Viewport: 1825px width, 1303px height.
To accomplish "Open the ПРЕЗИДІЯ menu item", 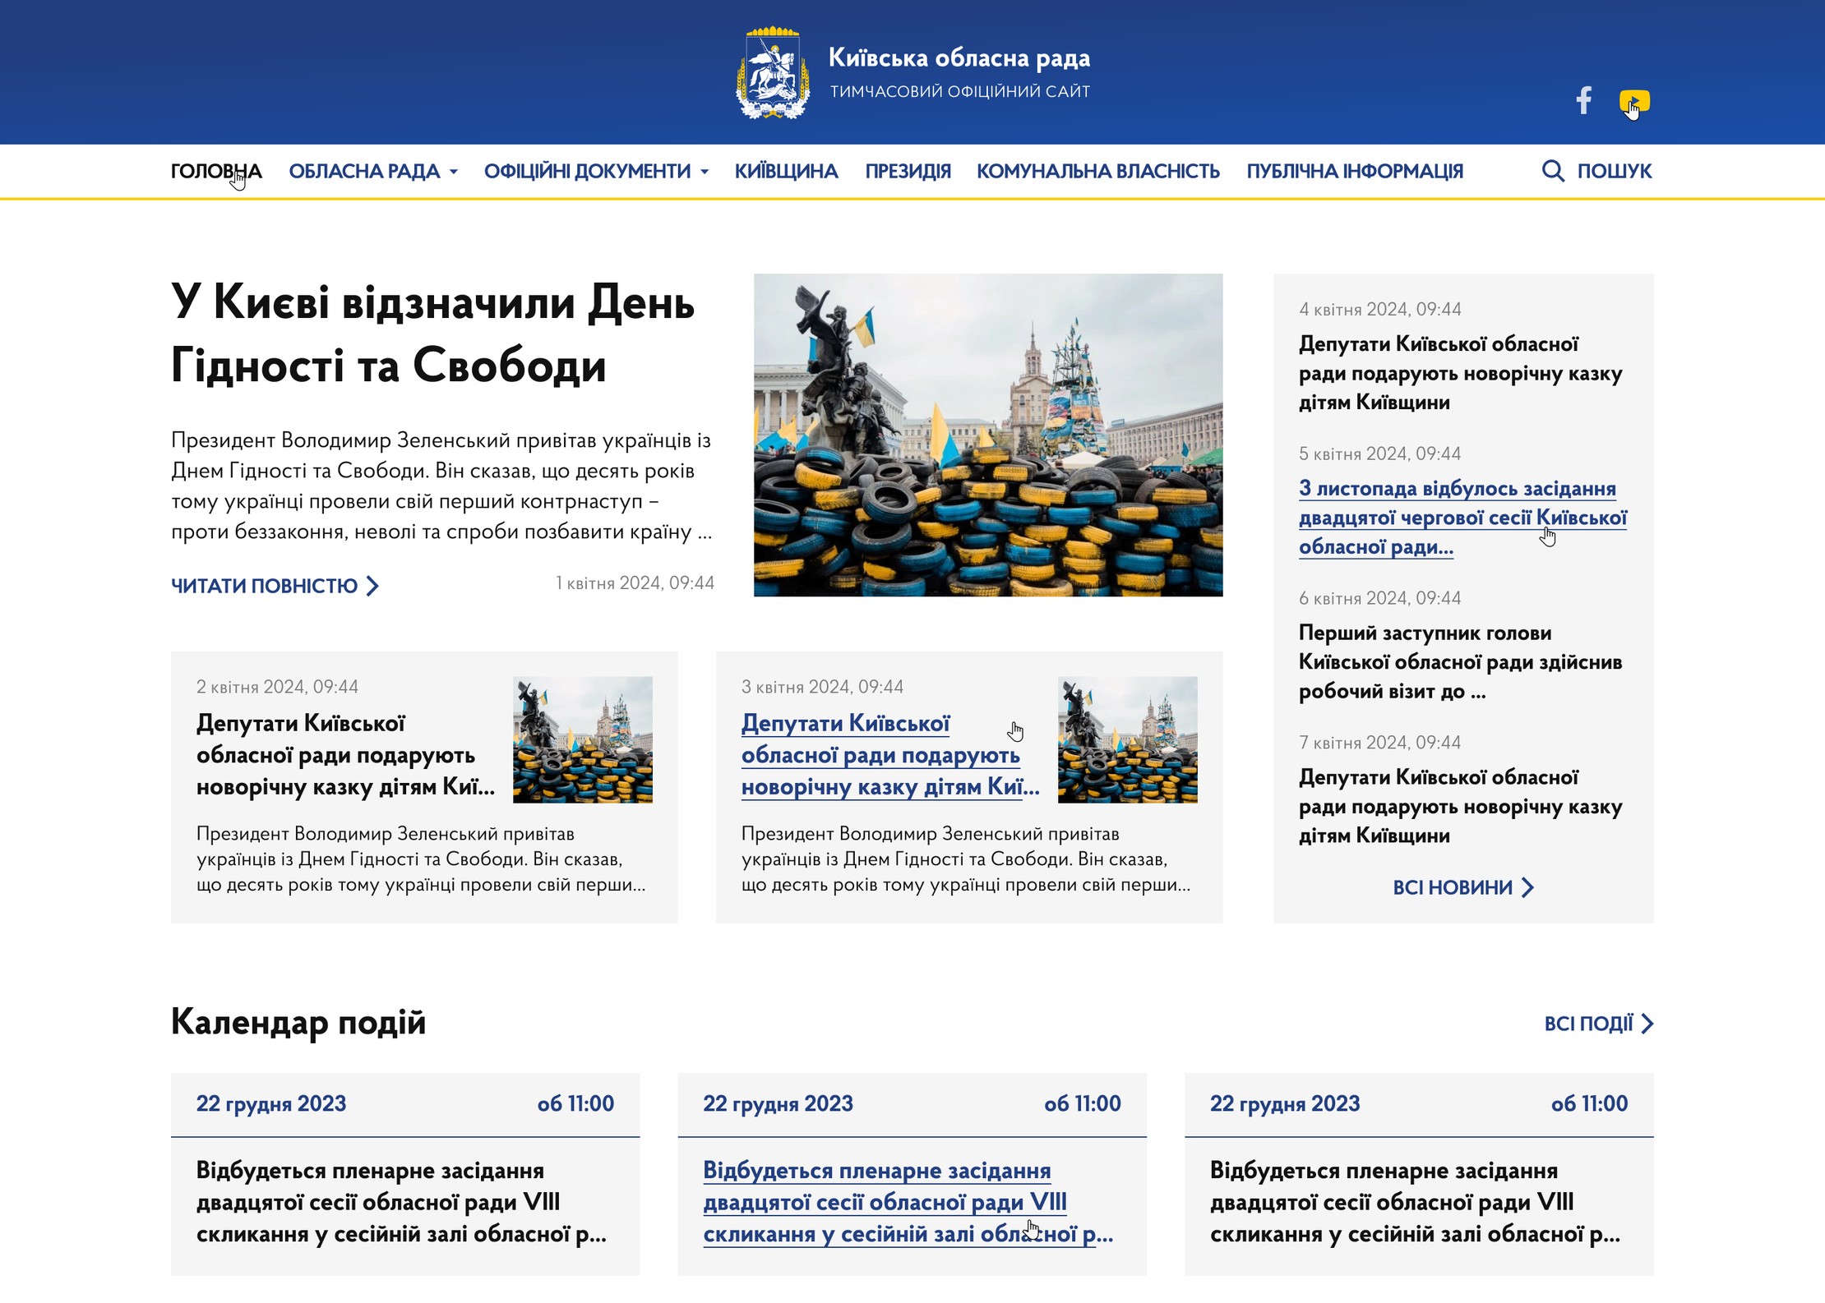I will point(908,171).
